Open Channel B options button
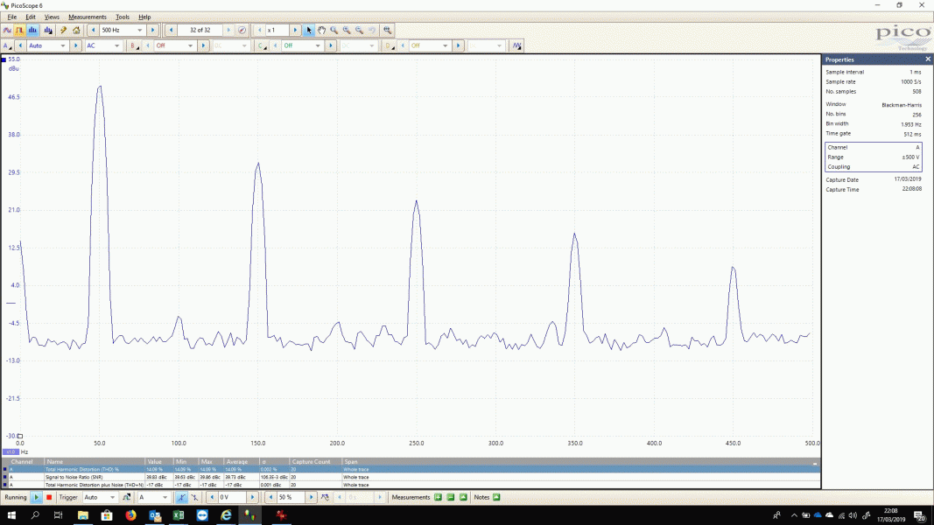Image resolution: width=934 pixels, height=525 pixels. [135, 45]
